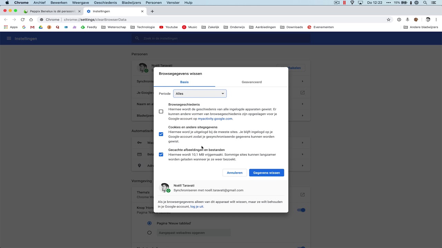Screen dimensions: 442x248
Task: Go to the Home page icon
Action: coord(31,20)
